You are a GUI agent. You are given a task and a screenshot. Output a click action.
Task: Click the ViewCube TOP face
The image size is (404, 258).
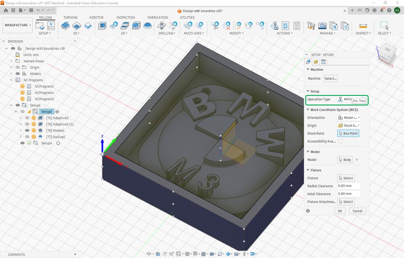[387, 49]
